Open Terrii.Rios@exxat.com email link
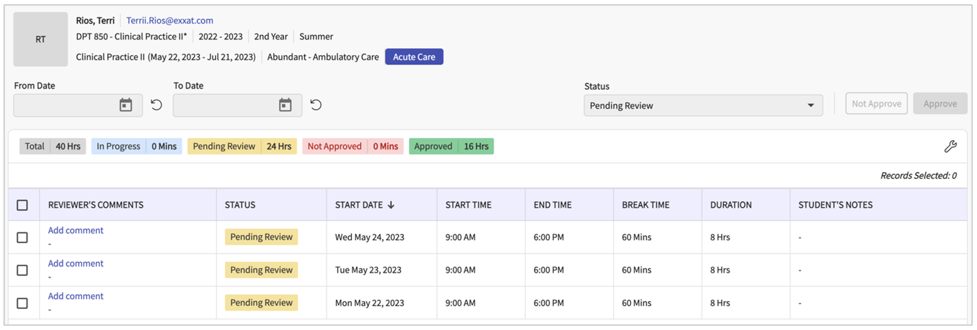Screen dimensions: 977x330 pos(169,20)
